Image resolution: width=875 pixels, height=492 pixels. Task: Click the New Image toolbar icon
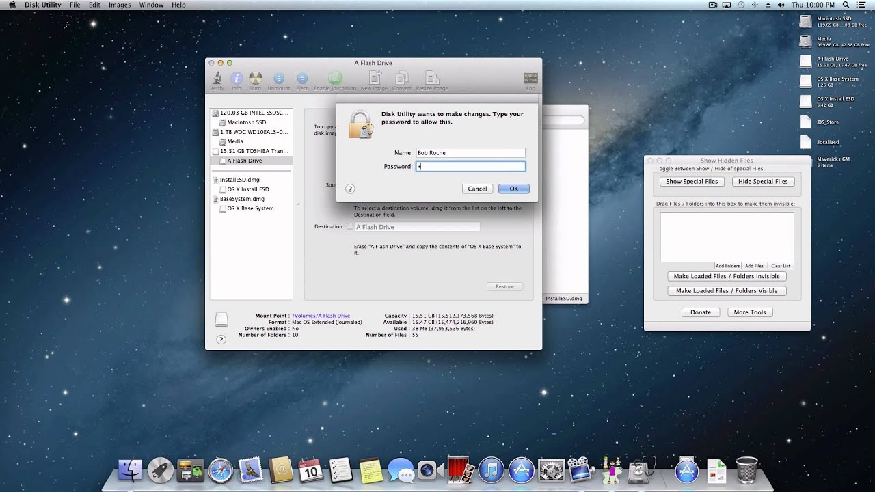pos(374,81)
